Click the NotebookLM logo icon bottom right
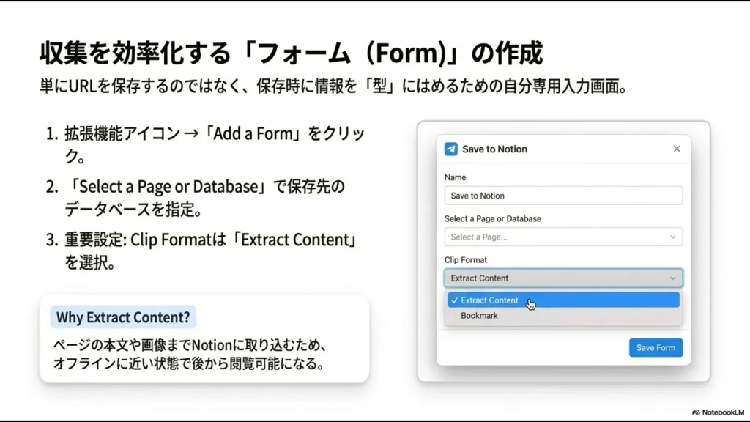The width and height of the screenshot is (750, 422). pos(696,412)
